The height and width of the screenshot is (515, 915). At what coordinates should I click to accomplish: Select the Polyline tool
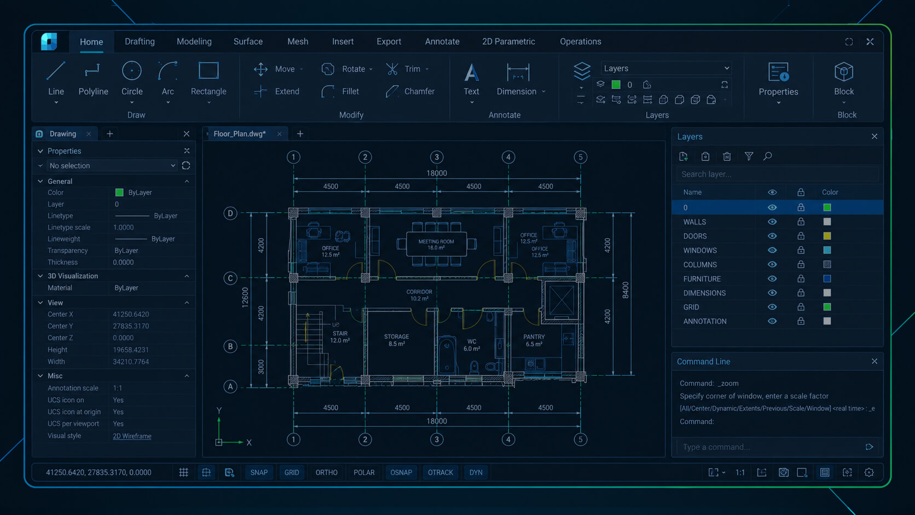point(93,80)
